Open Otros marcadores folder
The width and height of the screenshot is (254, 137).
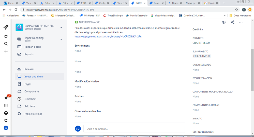(x=240, y=16)
